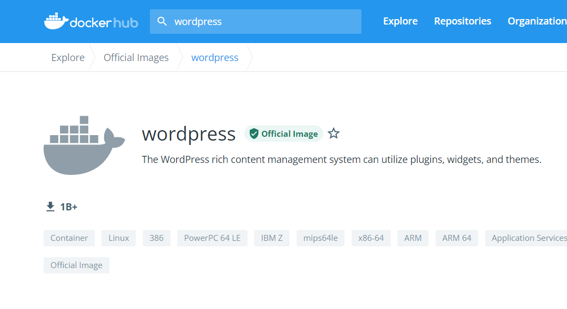567x309 pixels.
Task: Click the Official Image shield badge
Action: point(283,134)
